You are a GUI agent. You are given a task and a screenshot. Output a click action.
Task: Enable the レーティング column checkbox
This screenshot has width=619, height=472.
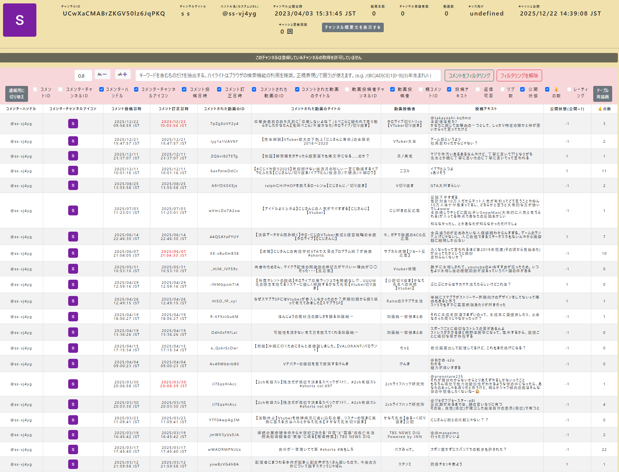(x=569, y=90)
